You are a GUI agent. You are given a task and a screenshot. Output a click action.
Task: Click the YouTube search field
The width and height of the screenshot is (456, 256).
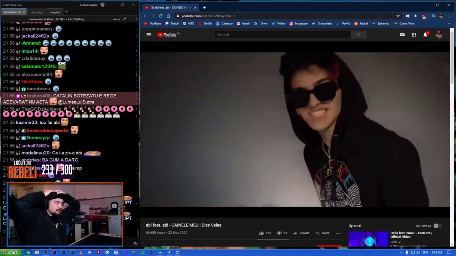(283, 34)
